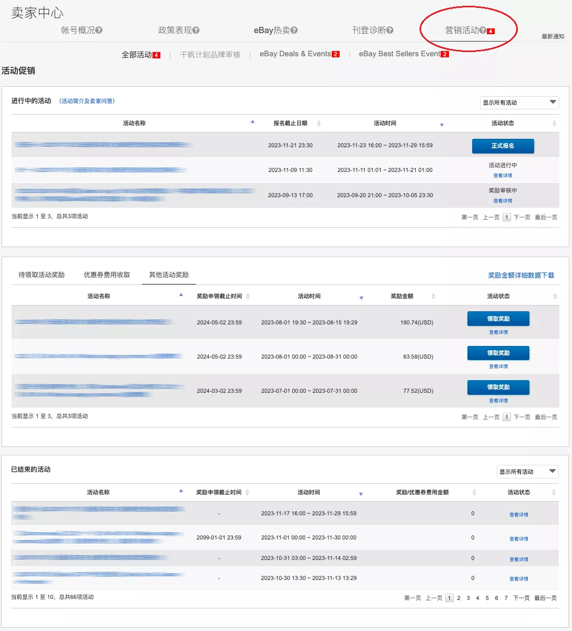Open 显示所有活动 dropdown in 已结束的活动
This screenshot has width=572, height=631.
tap(527, 472)
